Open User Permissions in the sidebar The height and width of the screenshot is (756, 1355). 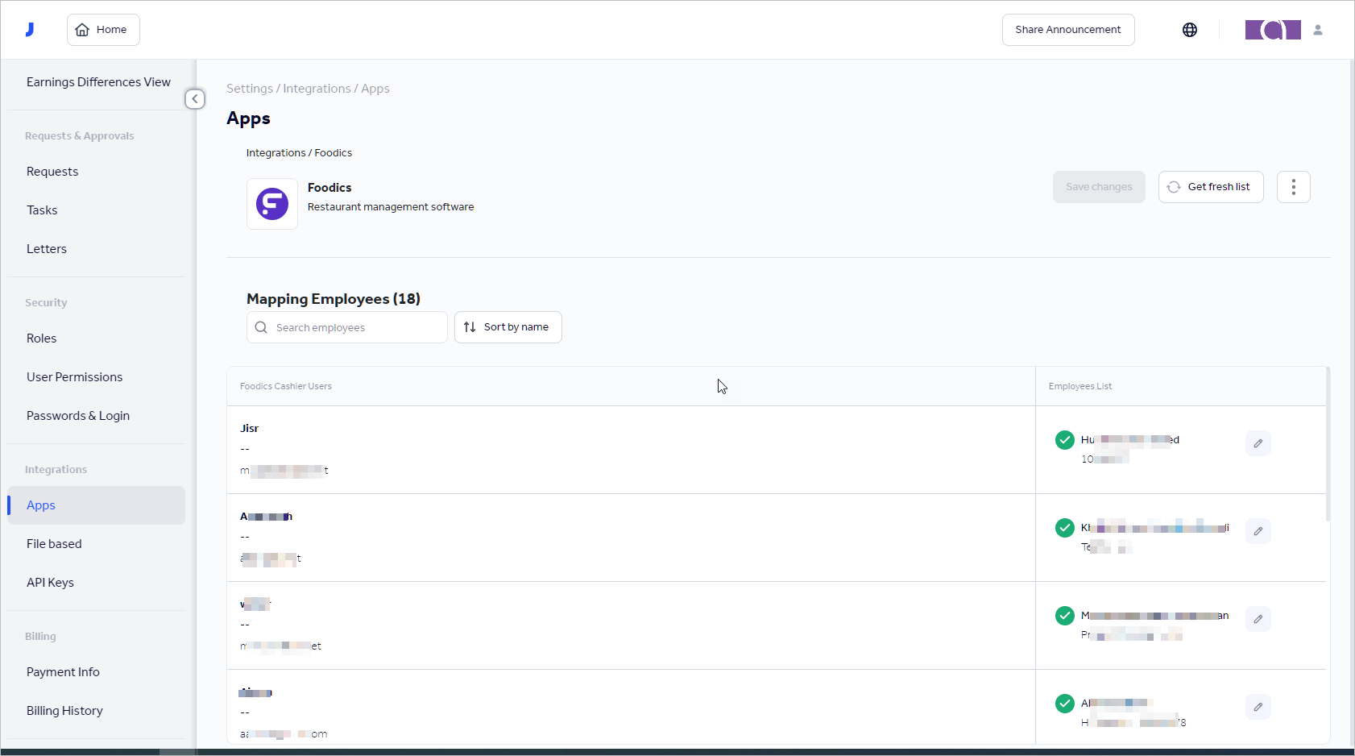[74, 377]
